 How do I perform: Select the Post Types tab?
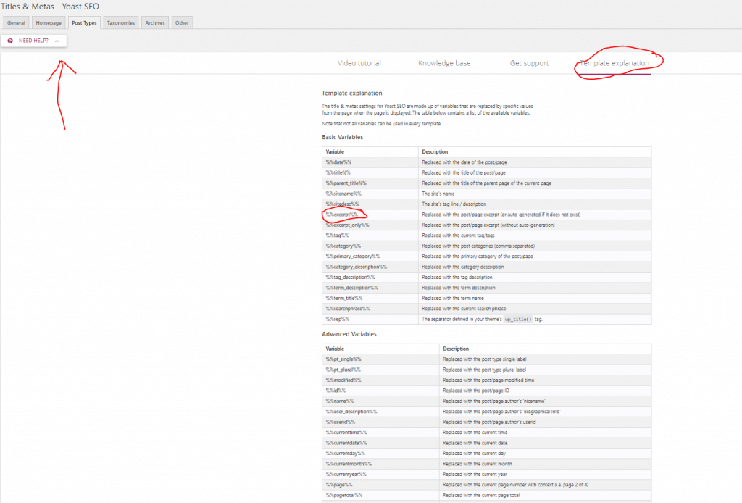coord(84,23)
